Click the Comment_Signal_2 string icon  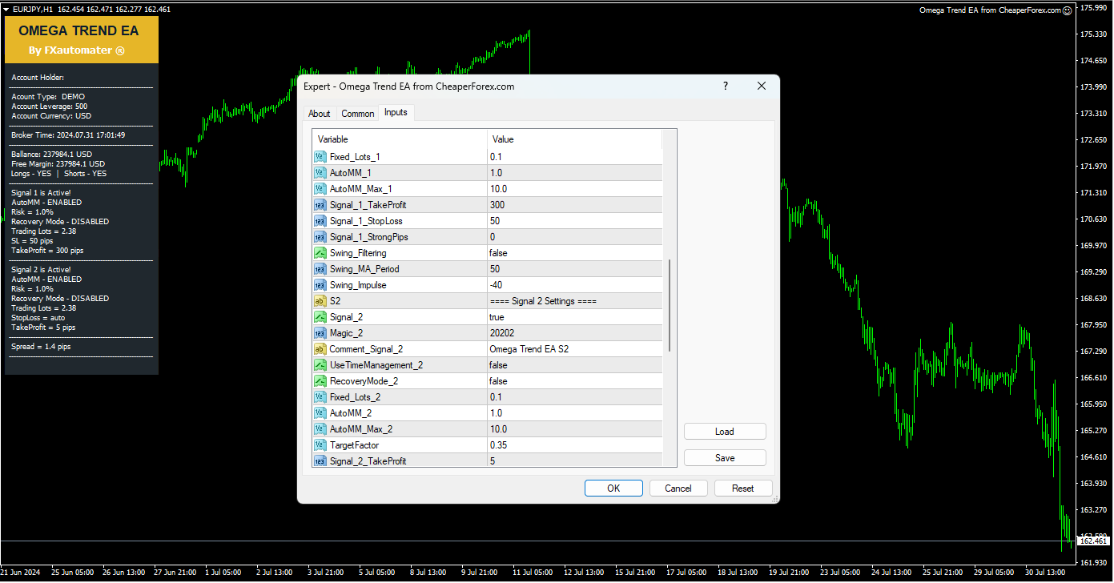320,349
